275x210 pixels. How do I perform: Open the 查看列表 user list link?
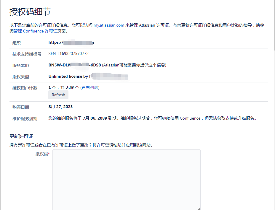[x=90, y=87]
